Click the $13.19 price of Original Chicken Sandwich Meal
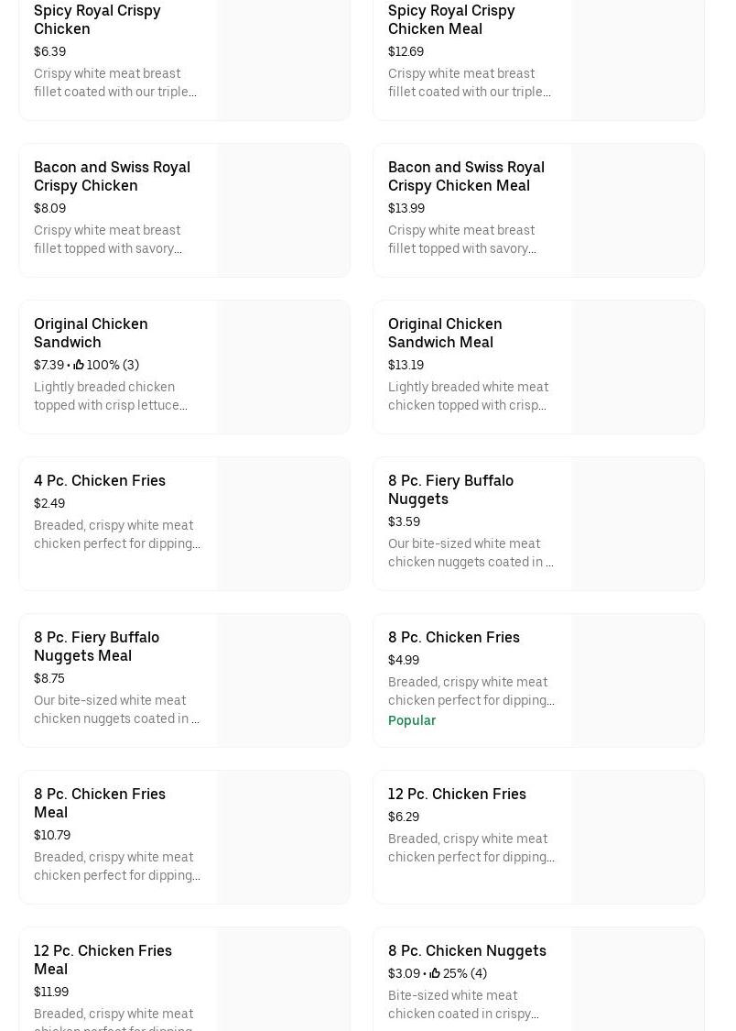 406,365
